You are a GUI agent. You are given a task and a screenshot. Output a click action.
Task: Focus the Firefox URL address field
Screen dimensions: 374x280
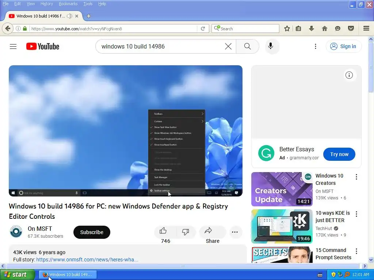click(114, 28)
